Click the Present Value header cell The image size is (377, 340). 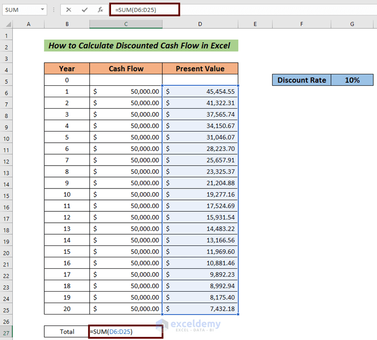tap(200, 68)
